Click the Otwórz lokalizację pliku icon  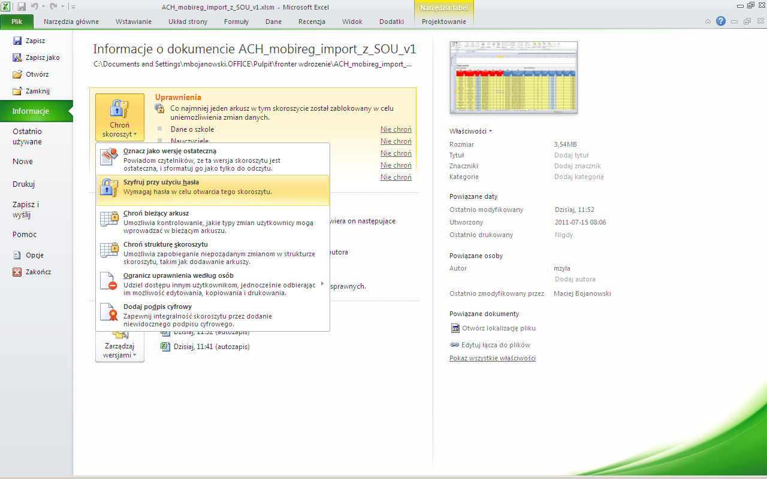tap(455, 328)
